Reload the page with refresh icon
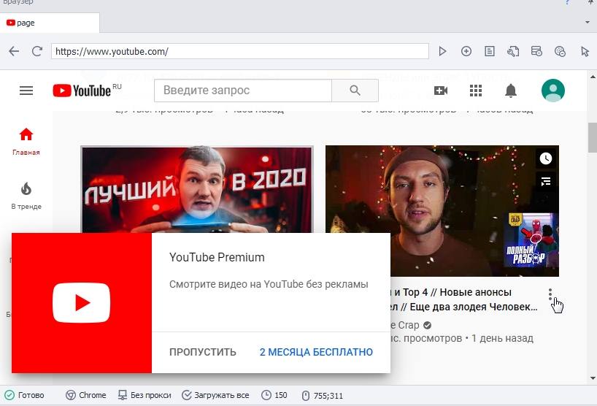Viewport: 597px width, 406px height. pos(37,51)
